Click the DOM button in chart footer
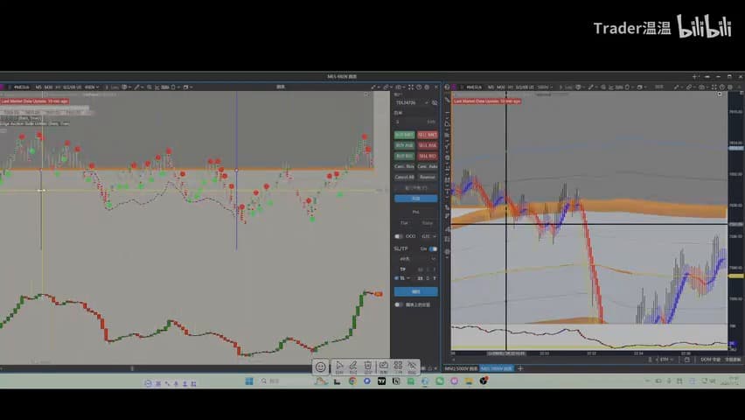The width and height of the screenshot is (745, 420). tap(710, 360)
